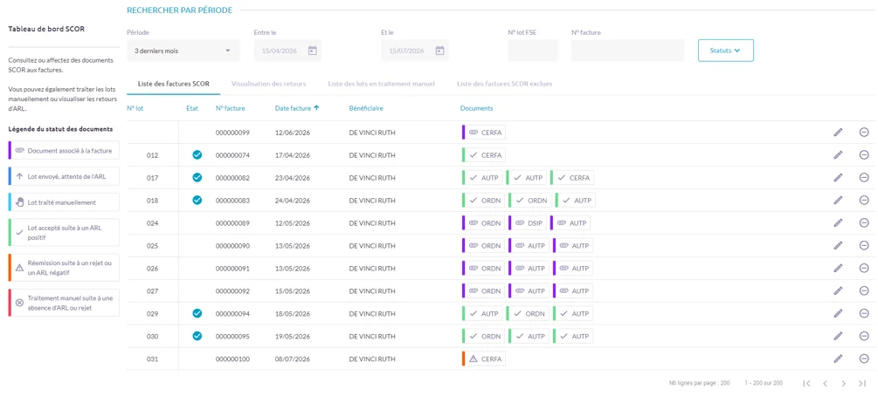Viewport: 878px width, 396px height.
Task: Open calendar picker for 'Et le' date
Action: click(x=439, y=51)
